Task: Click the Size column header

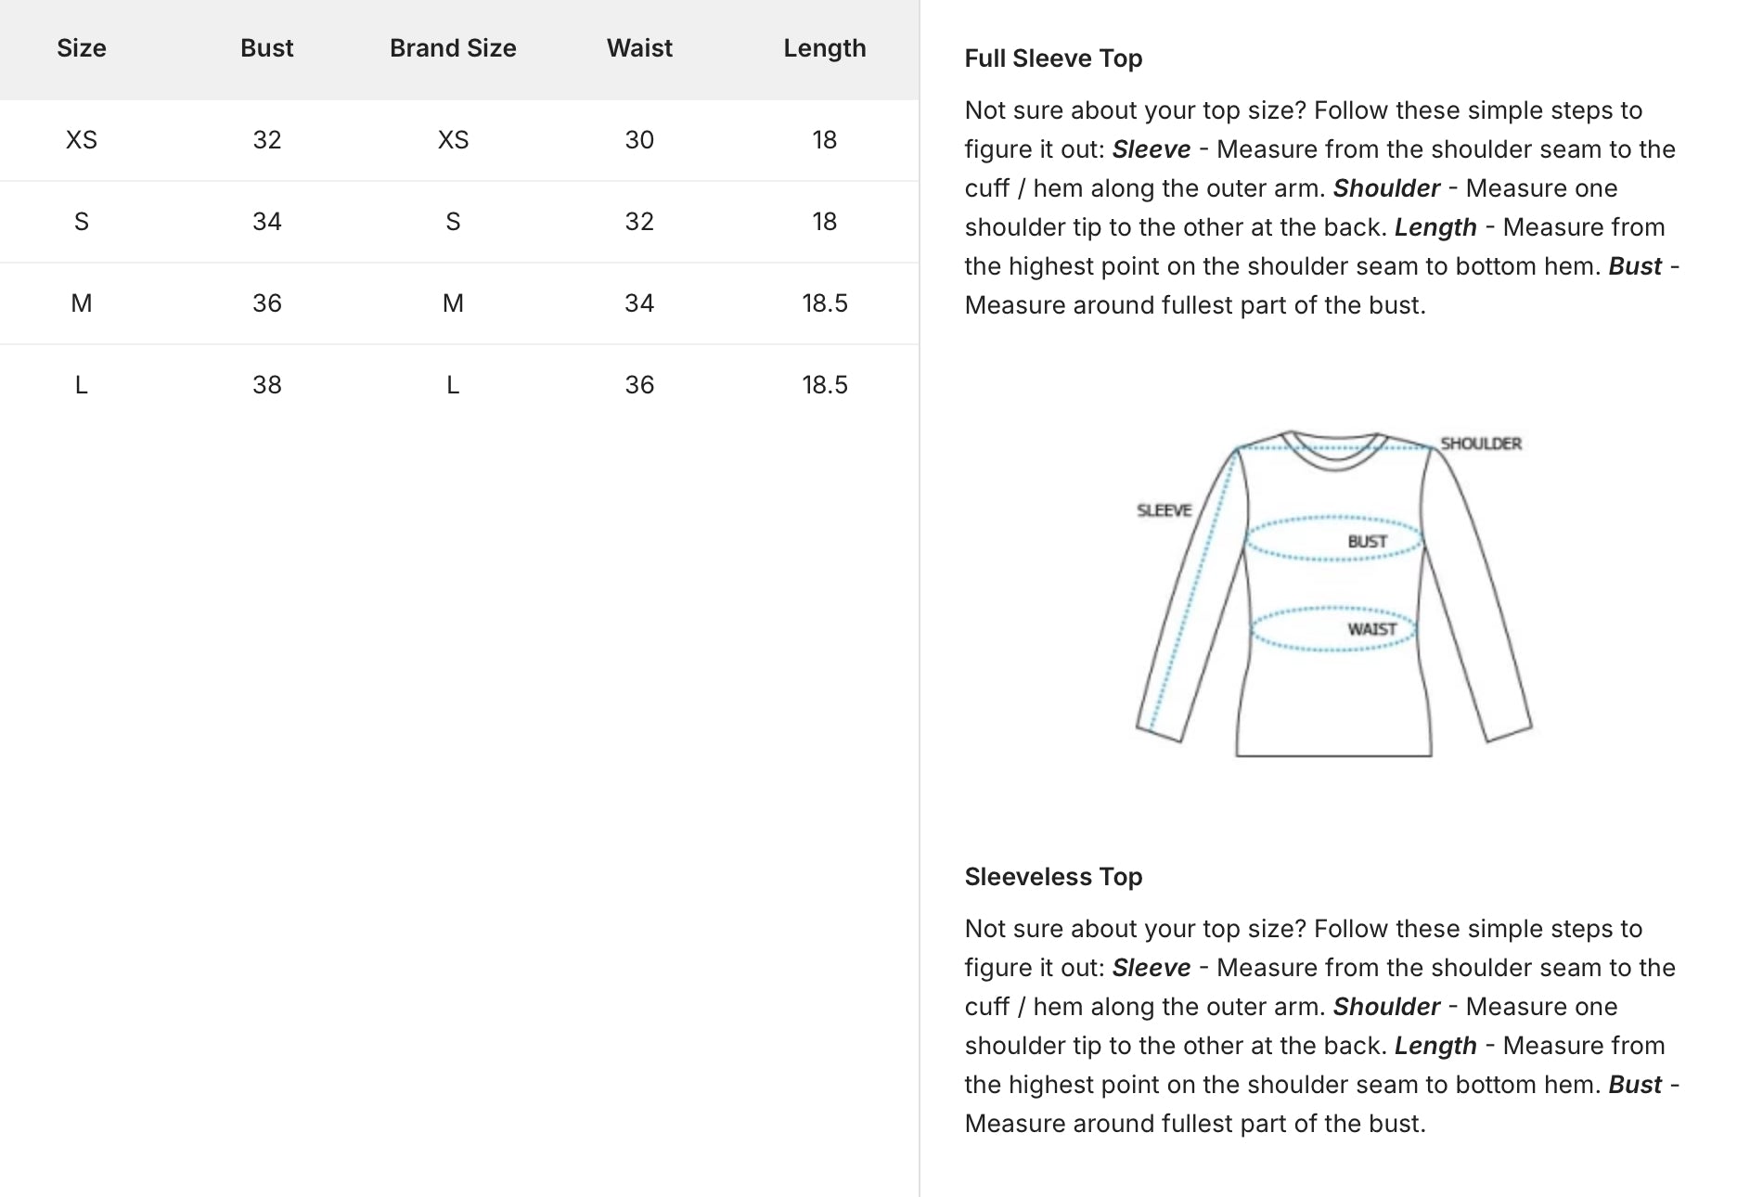Action: click(x=82, y=48)
